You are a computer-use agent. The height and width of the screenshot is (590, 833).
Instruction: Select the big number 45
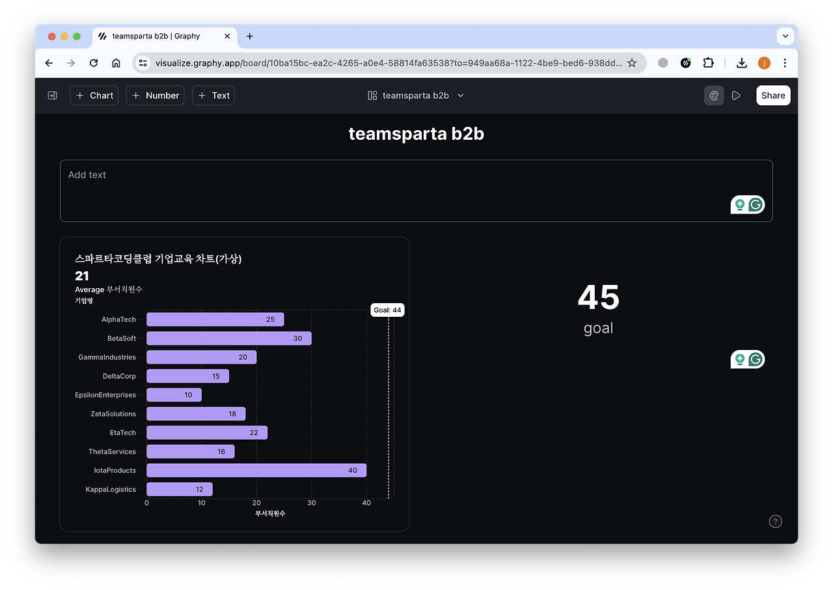pyautogui.click(x=599, y=297)
